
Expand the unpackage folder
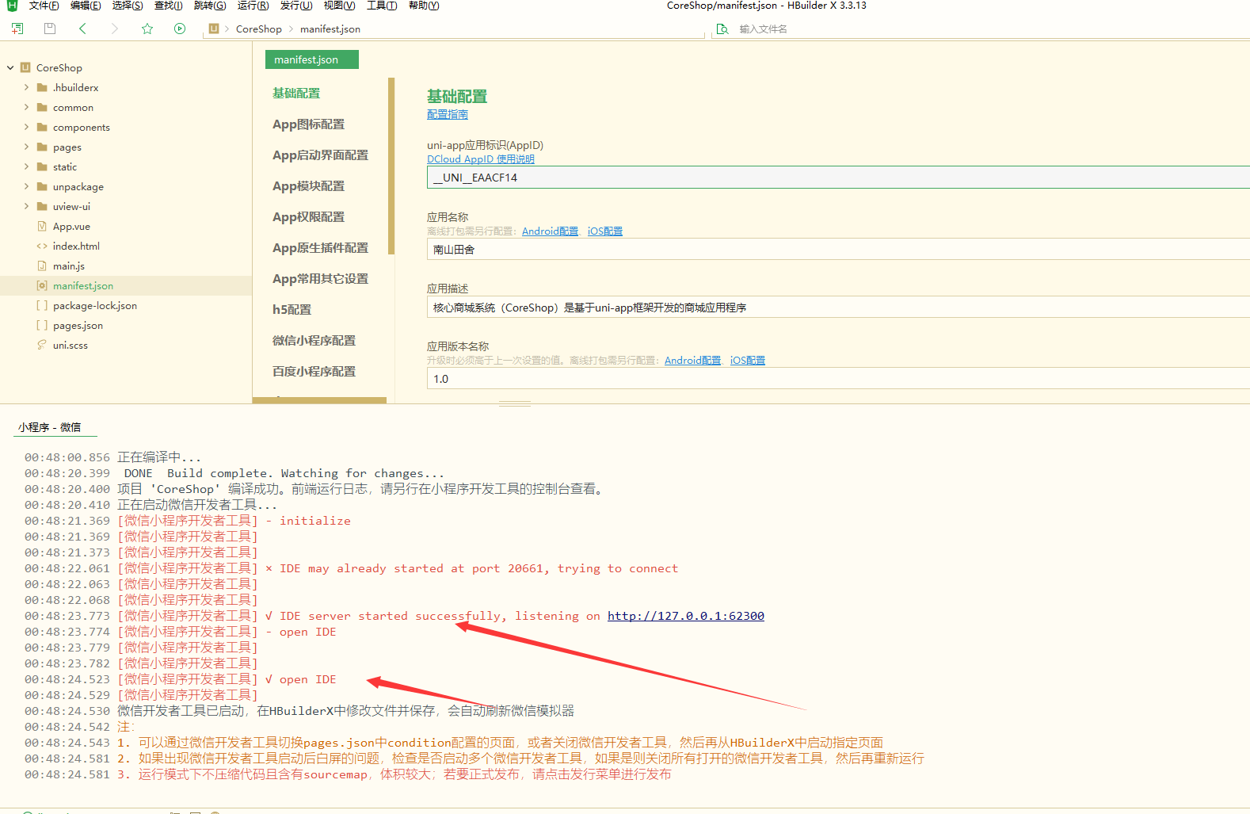[26, 187]
